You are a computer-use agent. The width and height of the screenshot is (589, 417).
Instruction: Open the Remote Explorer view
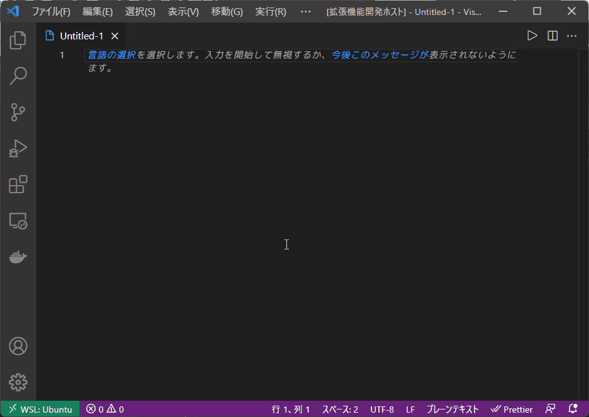coord(18,221)
